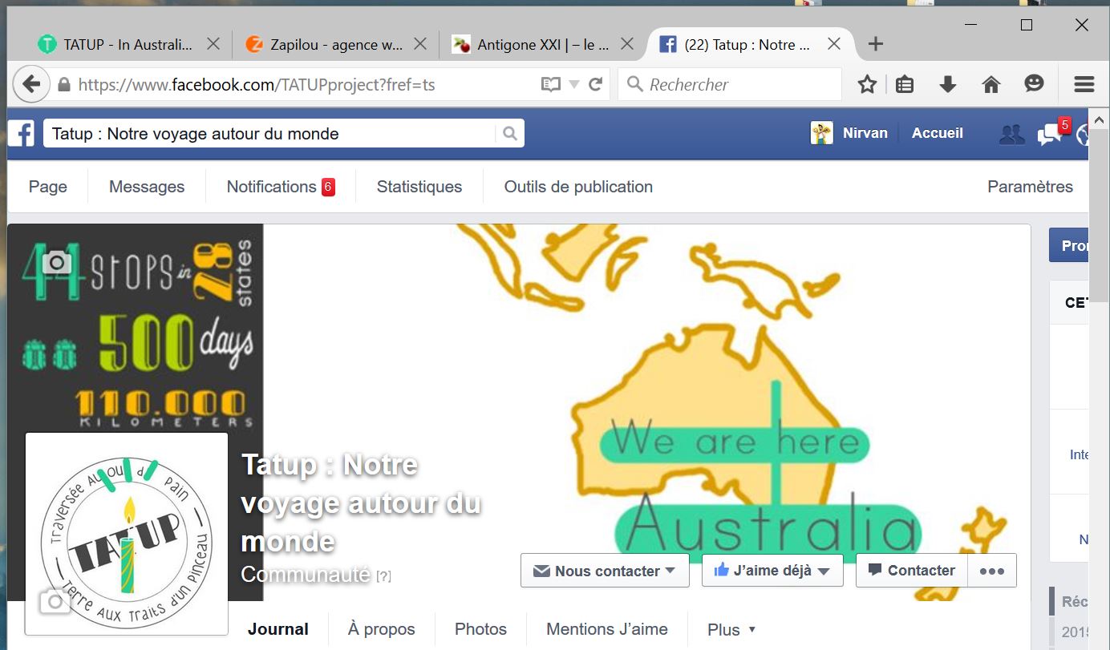Open the URL history dropdown arrow
This screenshot has width=1110, height=650.
point(573,84)
